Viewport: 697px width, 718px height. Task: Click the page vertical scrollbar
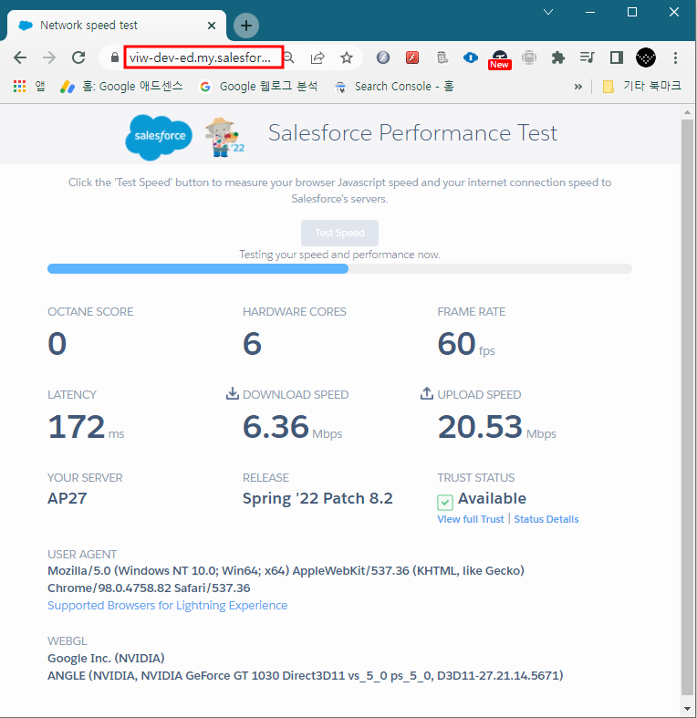(x=687, y=408)
